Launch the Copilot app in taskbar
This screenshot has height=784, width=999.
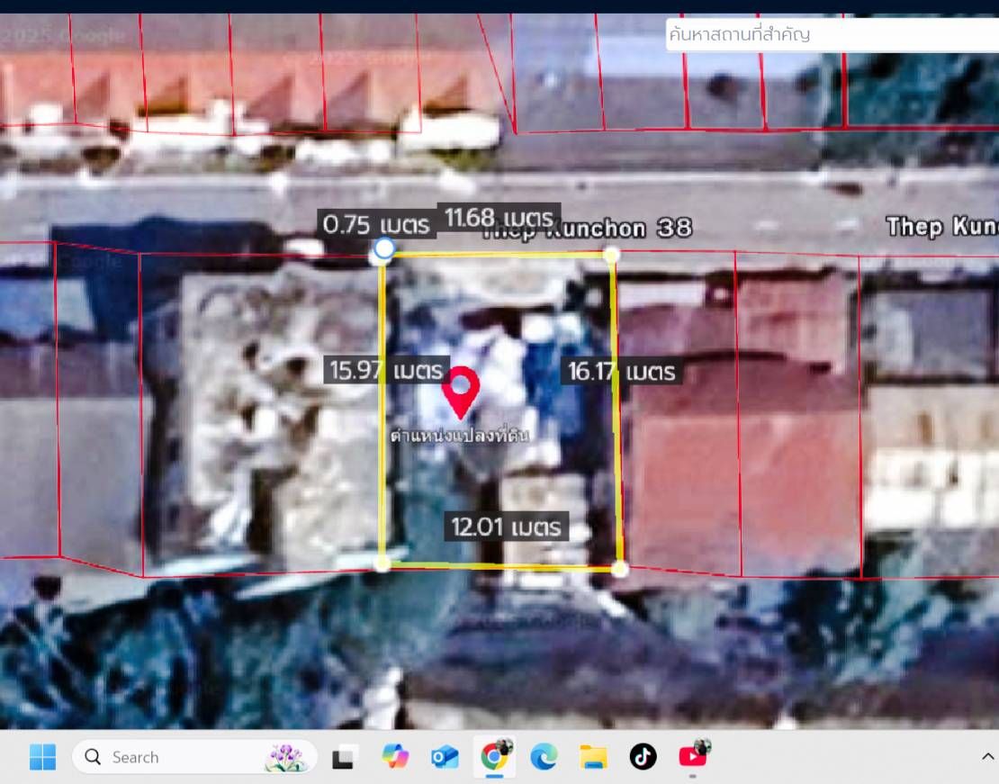click(x=395, y=757)
